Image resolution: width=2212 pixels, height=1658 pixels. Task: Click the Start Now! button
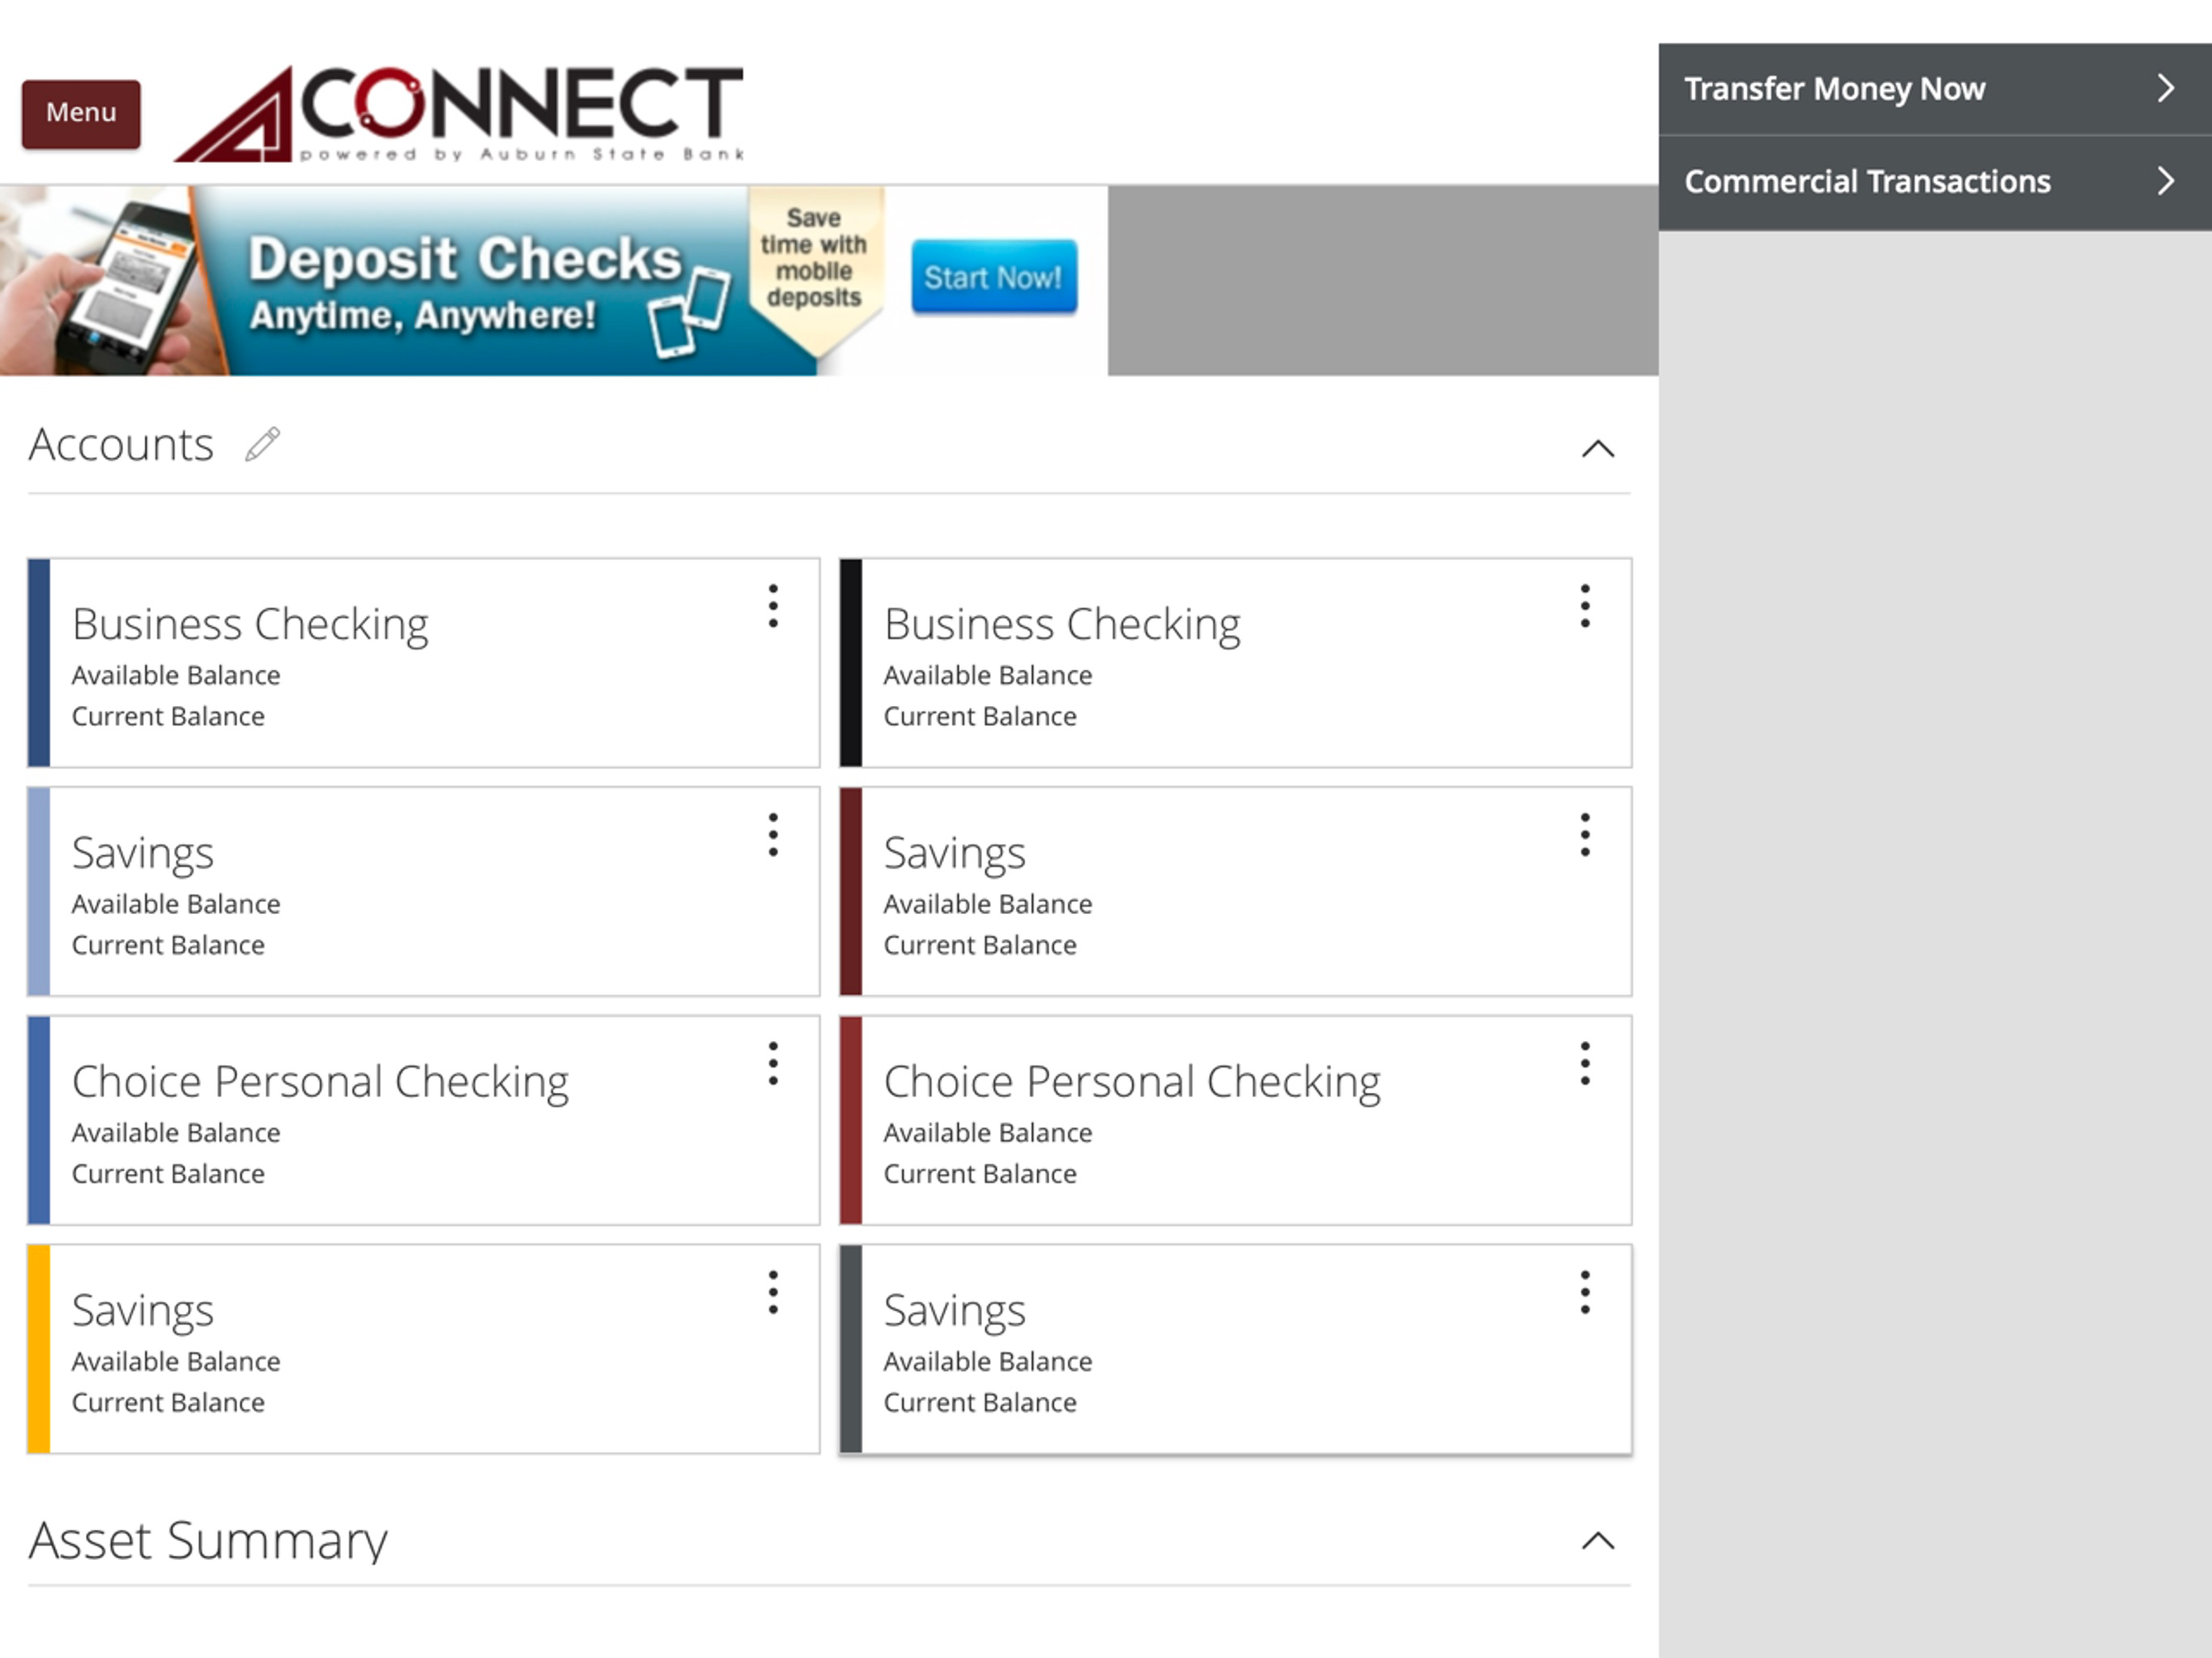tap(994, 277)
